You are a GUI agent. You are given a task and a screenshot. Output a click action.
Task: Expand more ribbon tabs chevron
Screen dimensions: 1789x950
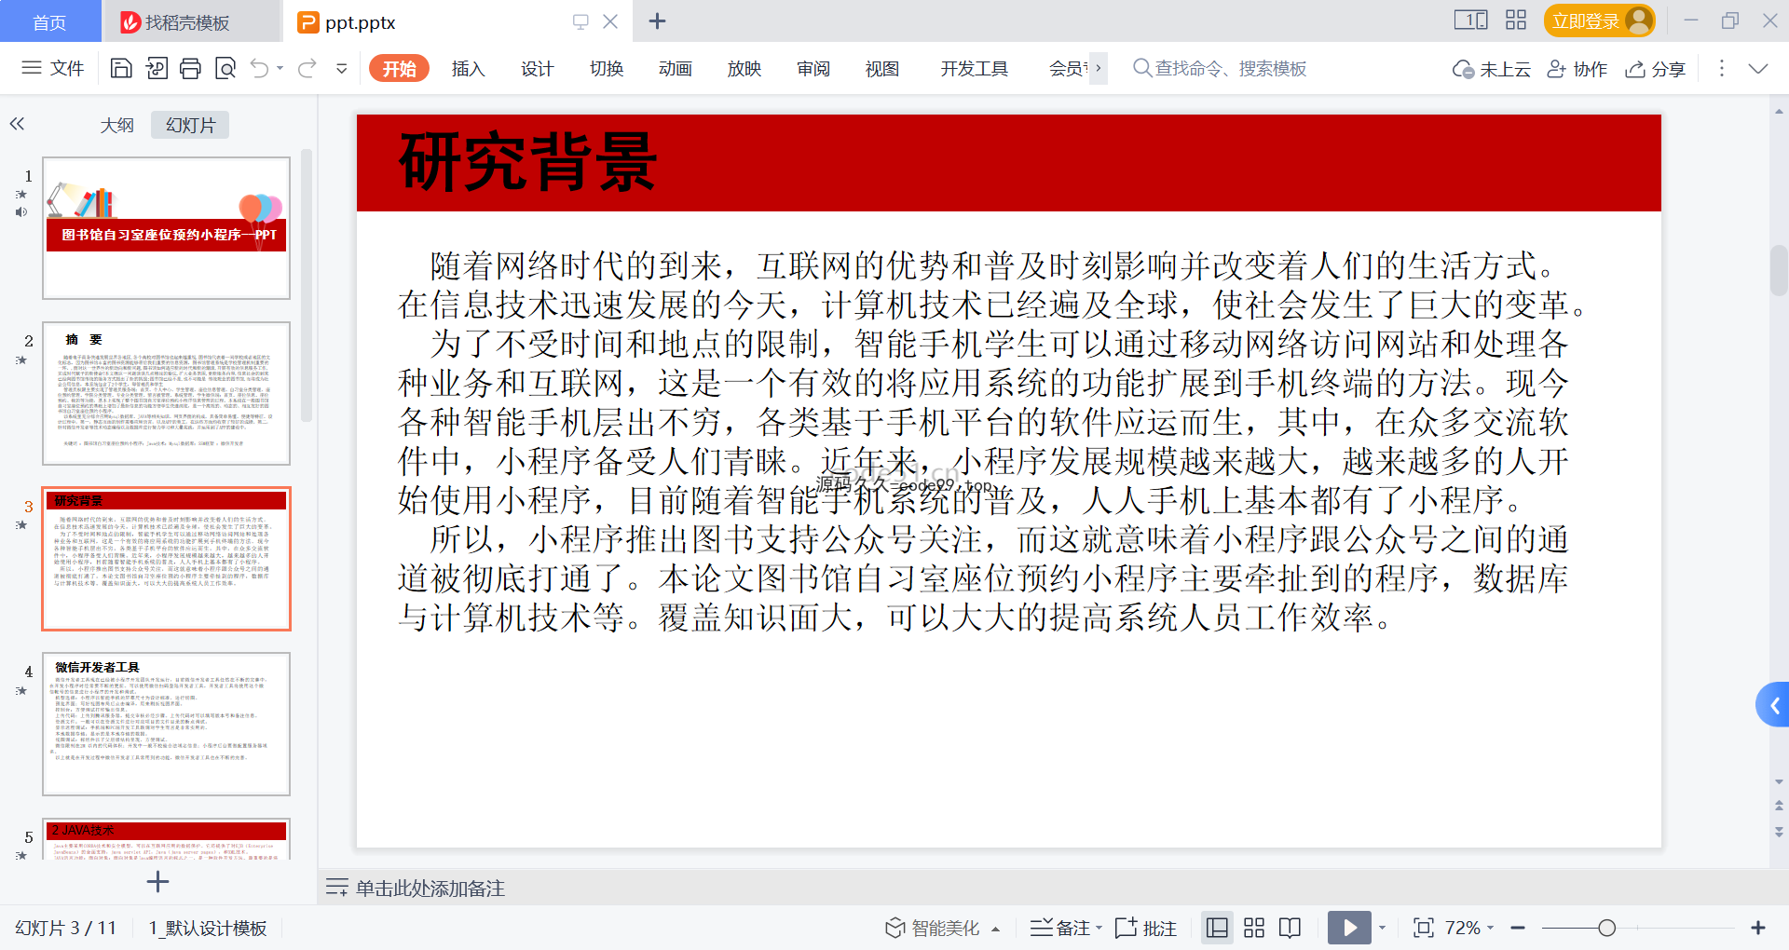(1099, 68)
